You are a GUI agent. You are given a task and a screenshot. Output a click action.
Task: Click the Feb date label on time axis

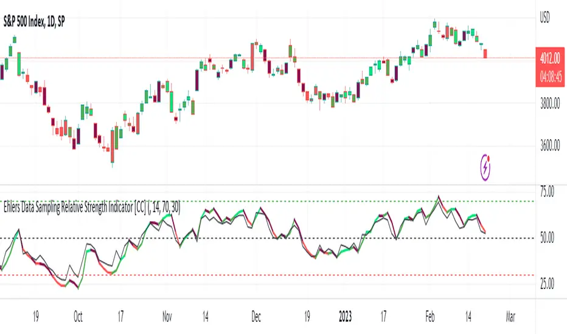(430, 316)
